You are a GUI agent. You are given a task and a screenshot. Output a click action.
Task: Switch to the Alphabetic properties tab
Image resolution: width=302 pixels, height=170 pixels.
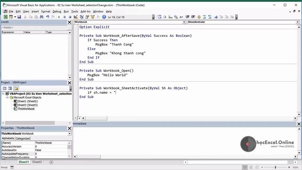pyautogui.click(x=8, y=138)
